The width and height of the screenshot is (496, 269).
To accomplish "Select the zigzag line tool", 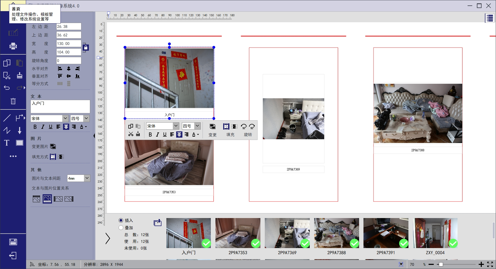I will coord(7,130).
